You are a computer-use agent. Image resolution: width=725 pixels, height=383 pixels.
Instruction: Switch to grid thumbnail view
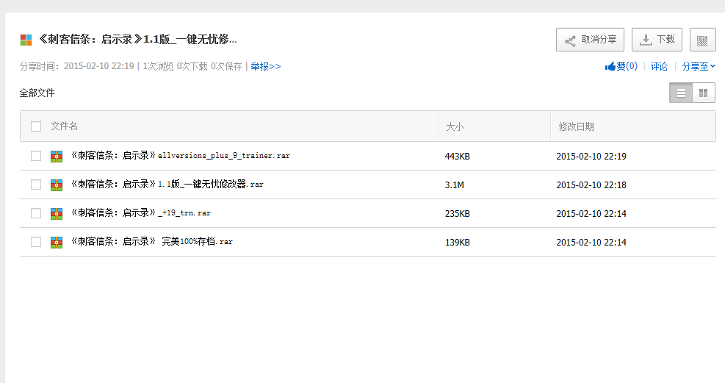coord(704,93)
